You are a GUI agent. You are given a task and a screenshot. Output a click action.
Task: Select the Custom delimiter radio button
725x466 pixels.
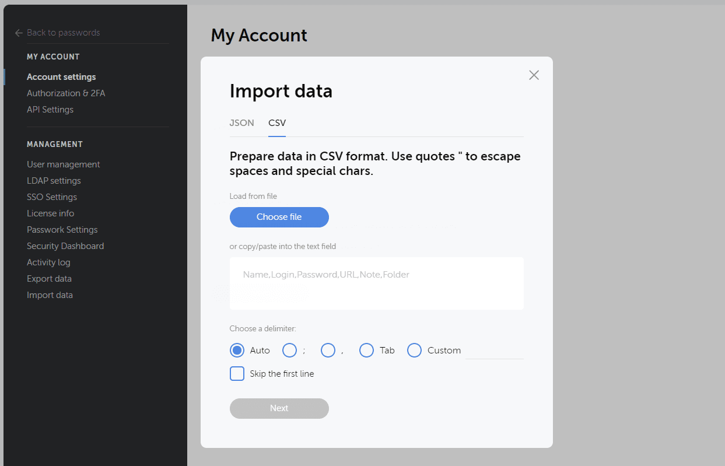(x=414, y=351)
